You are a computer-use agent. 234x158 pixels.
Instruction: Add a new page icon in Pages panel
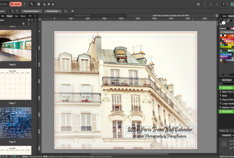pos(29,24)
